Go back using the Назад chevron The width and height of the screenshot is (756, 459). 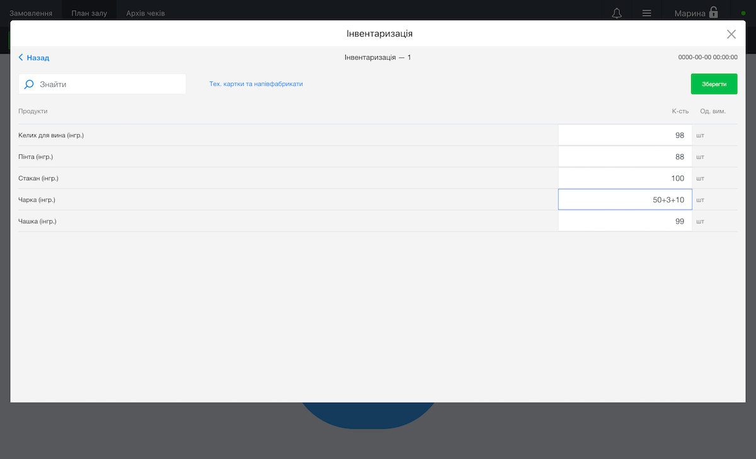21,58
